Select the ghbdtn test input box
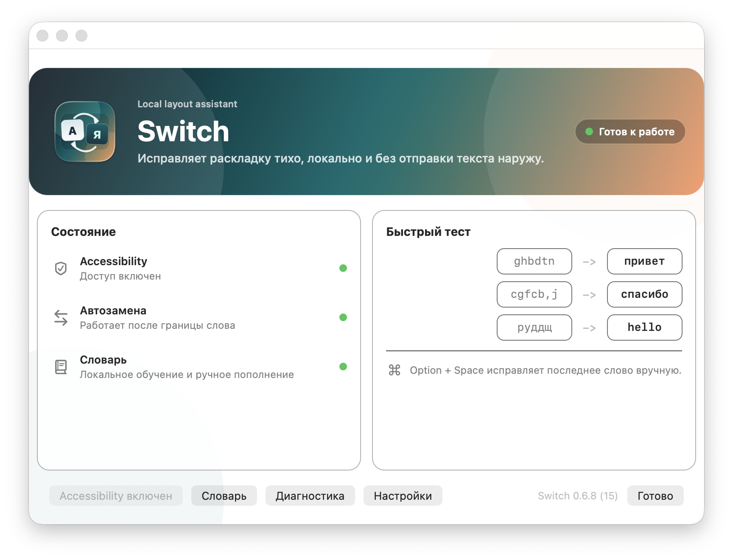 click(x=534, y=261)
